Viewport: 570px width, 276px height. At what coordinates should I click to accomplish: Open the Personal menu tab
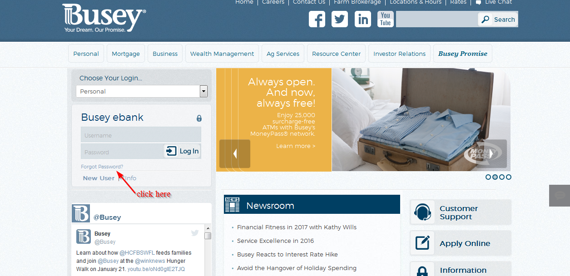click(x=86, y=54)
